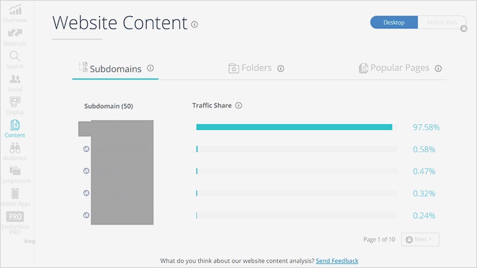
Task: Open the Send Feedback link
Action: [x=337, y=261]
